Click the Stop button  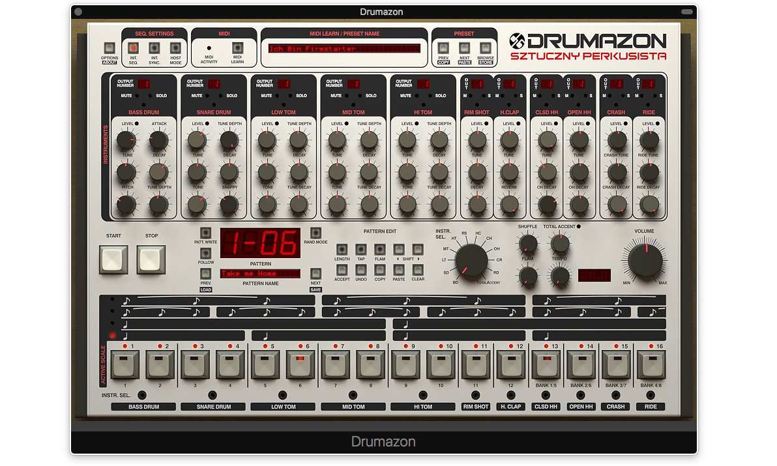pyautogui.click(x=151, y=259)
